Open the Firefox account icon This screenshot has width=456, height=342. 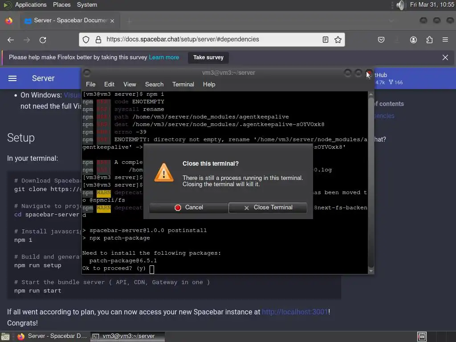point(413,40)
